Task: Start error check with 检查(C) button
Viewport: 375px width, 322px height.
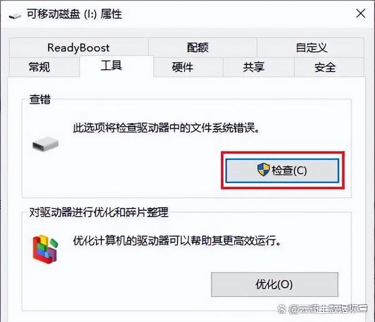Action: (x=282, y=170)
